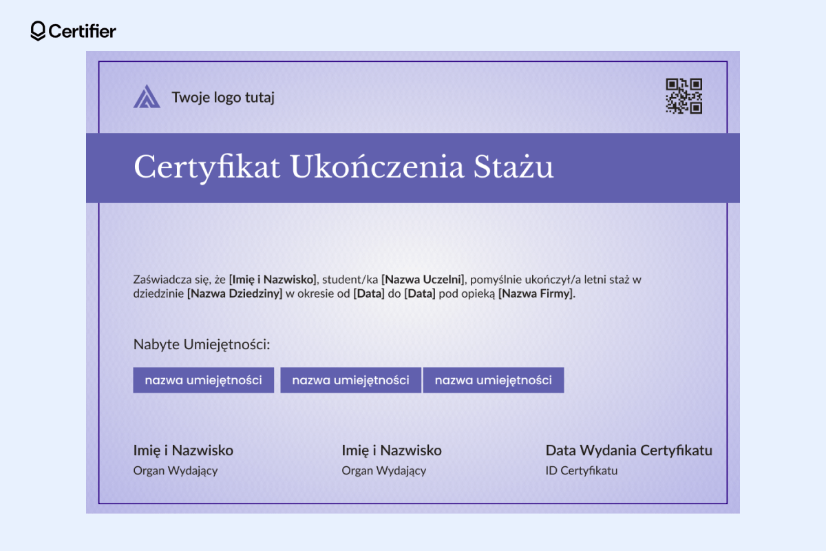826x551 pixels.
Task: Click the QR code on the certificate
Action: 684,96
